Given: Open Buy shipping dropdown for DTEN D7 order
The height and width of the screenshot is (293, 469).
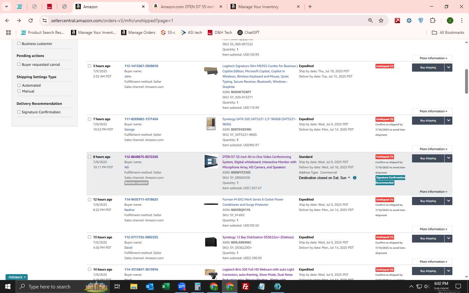Looking at the screenshot, I should (x=448, y=158).
